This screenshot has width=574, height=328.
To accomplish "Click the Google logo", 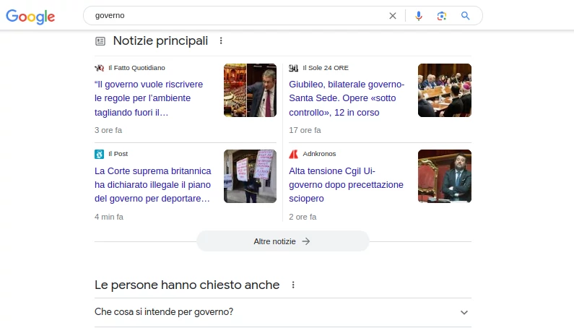I will tap(30, 17).
